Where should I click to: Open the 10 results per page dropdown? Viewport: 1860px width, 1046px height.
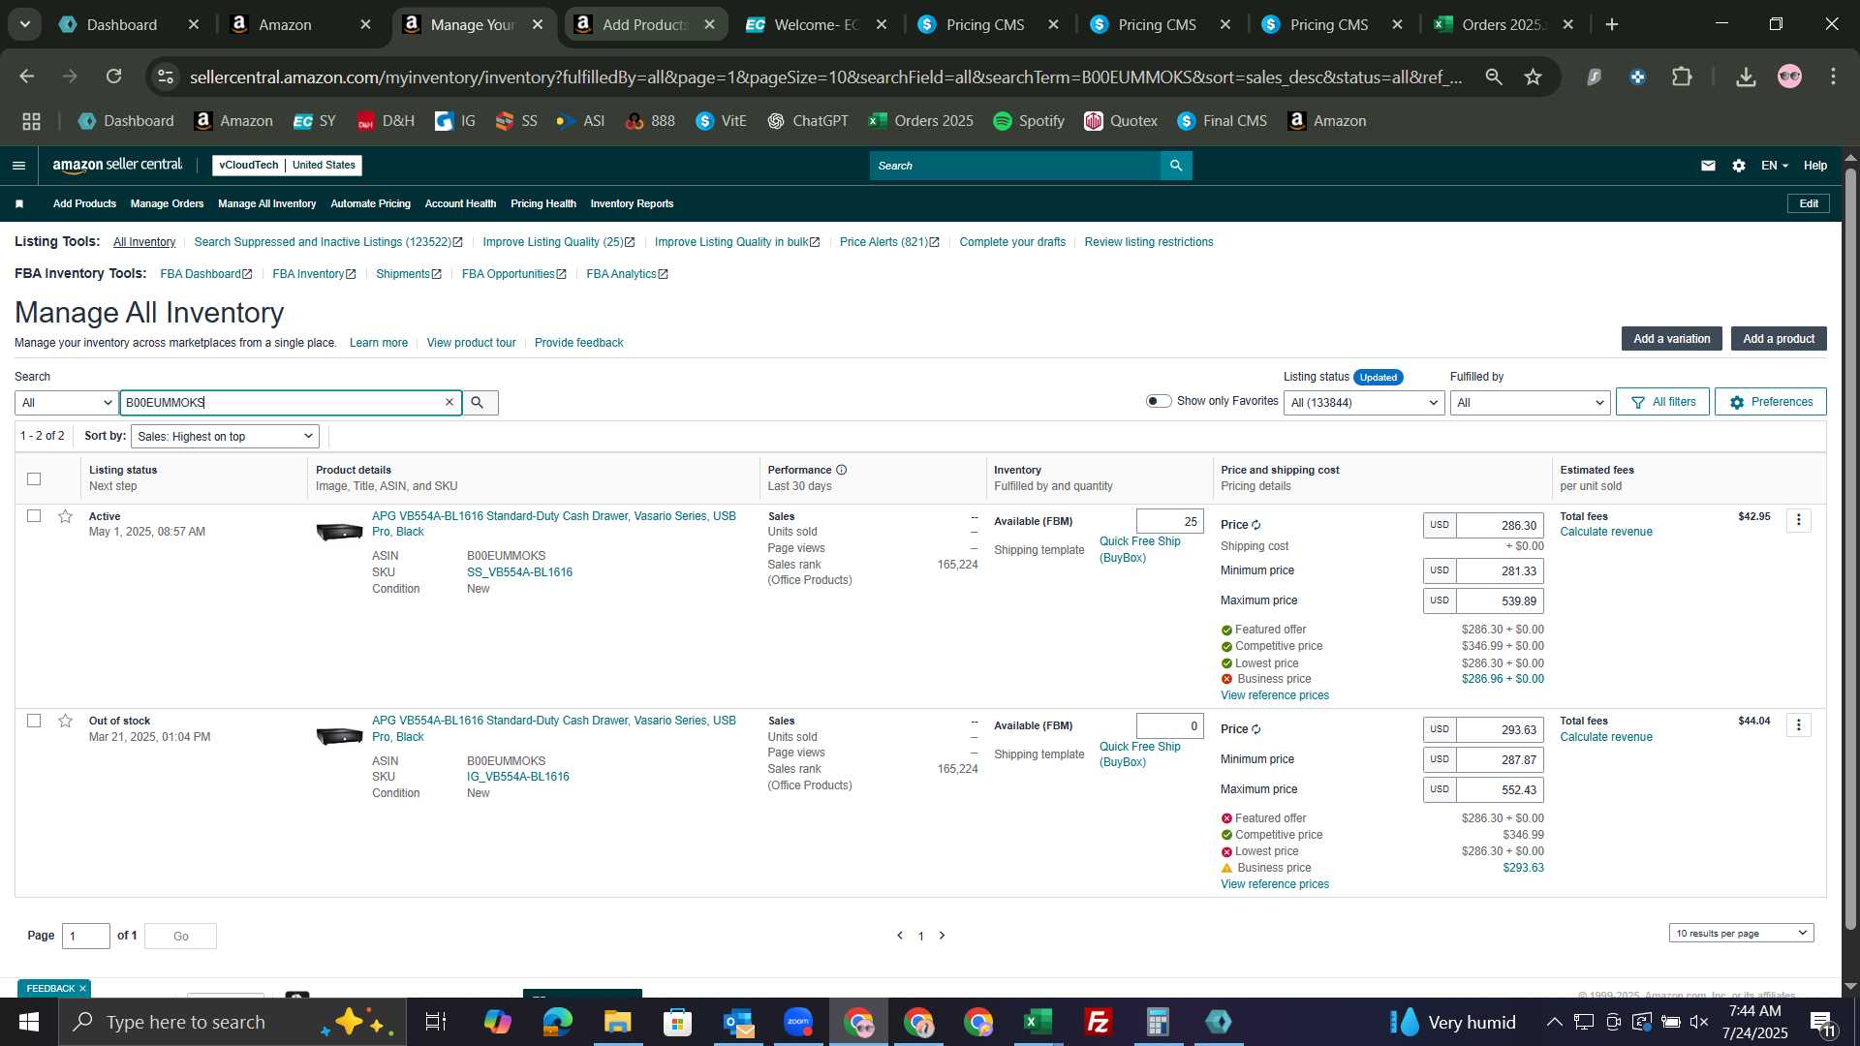point(1741,934)
